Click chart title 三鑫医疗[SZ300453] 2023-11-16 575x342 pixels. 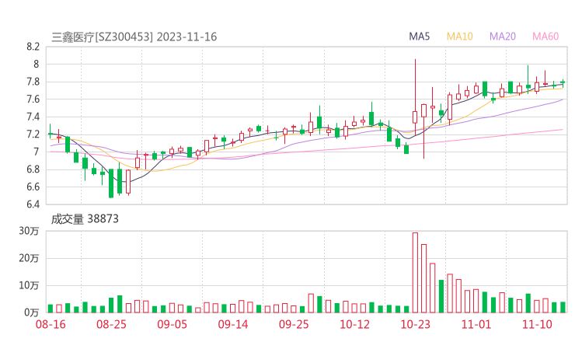click(134, 37)
